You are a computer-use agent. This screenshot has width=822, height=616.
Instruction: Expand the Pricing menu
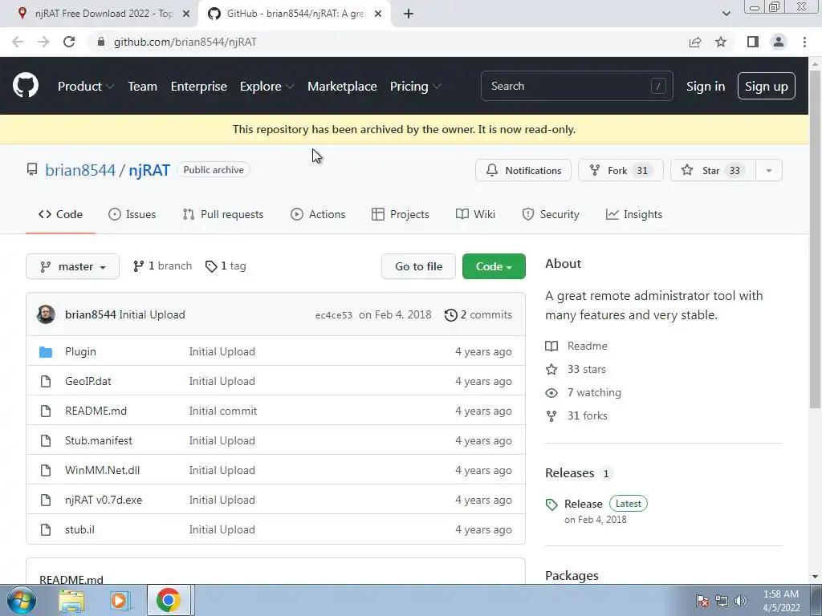tap(415, 87)
